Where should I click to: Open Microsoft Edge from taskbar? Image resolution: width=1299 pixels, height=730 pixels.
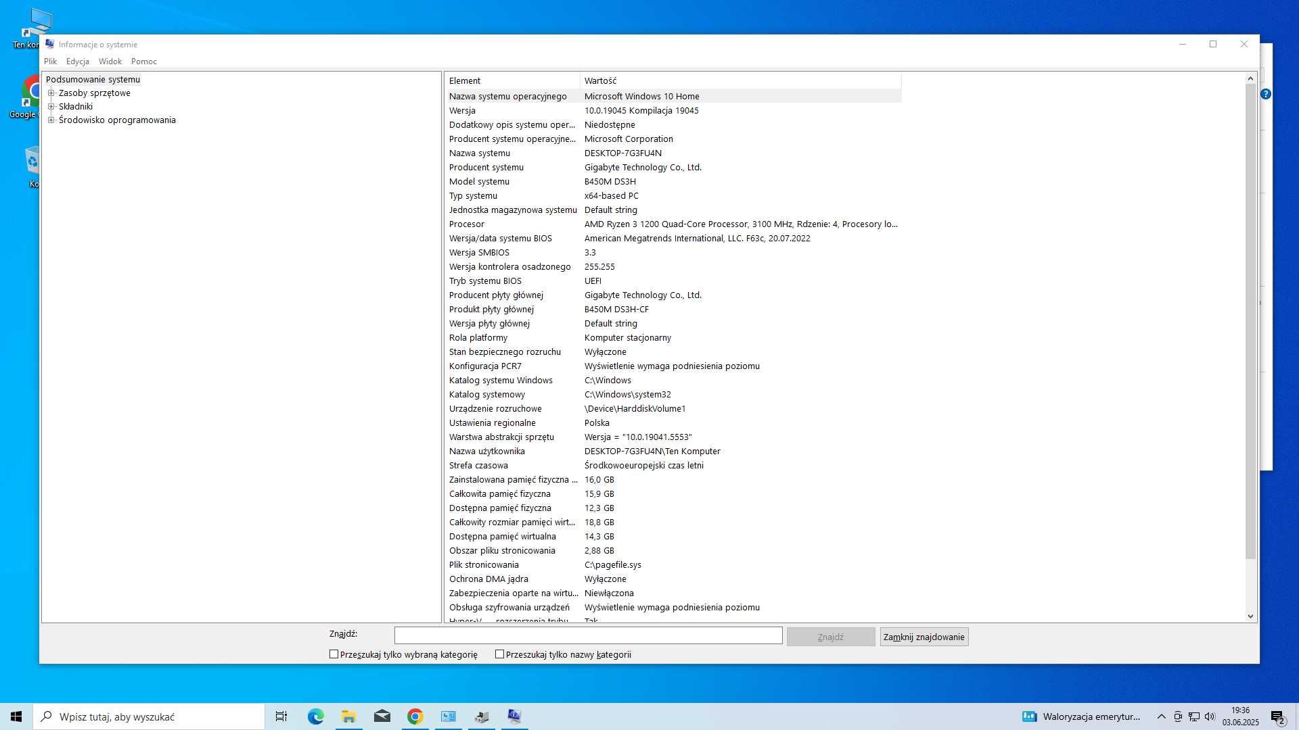click(x=315, y=716)
